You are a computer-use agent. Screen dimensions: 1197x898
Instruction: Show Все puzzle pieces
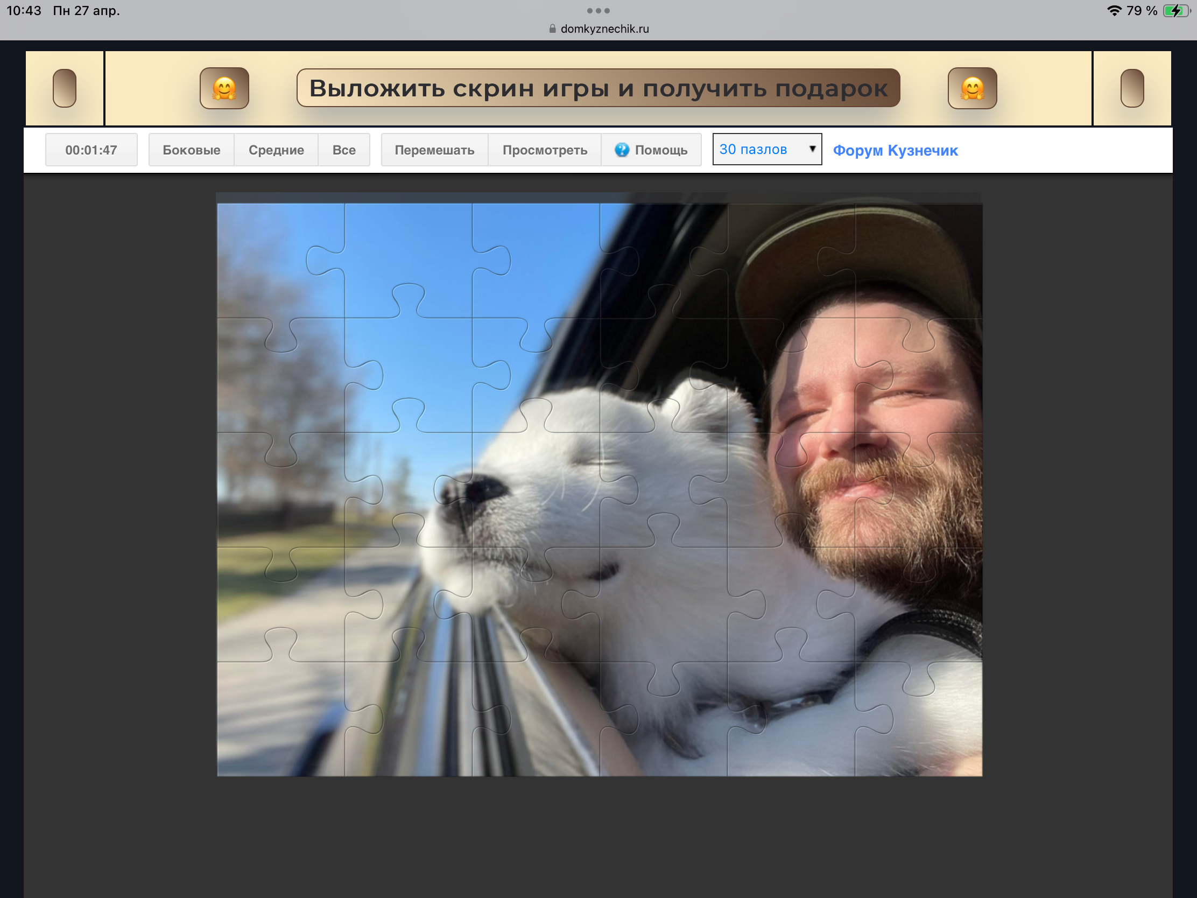tap(343, 150)
